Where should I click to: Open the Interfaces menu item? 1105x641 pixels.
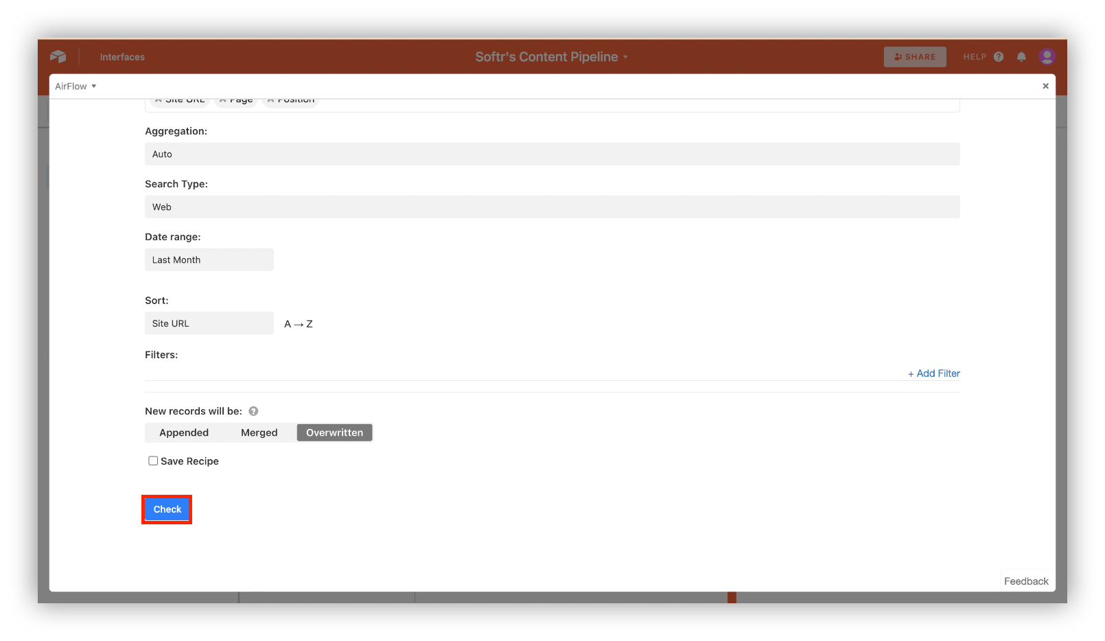point(122,57)
